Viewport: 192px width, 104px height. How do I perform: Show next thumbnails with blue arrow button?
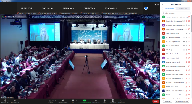pyautogui.click(x=146, y=8)
